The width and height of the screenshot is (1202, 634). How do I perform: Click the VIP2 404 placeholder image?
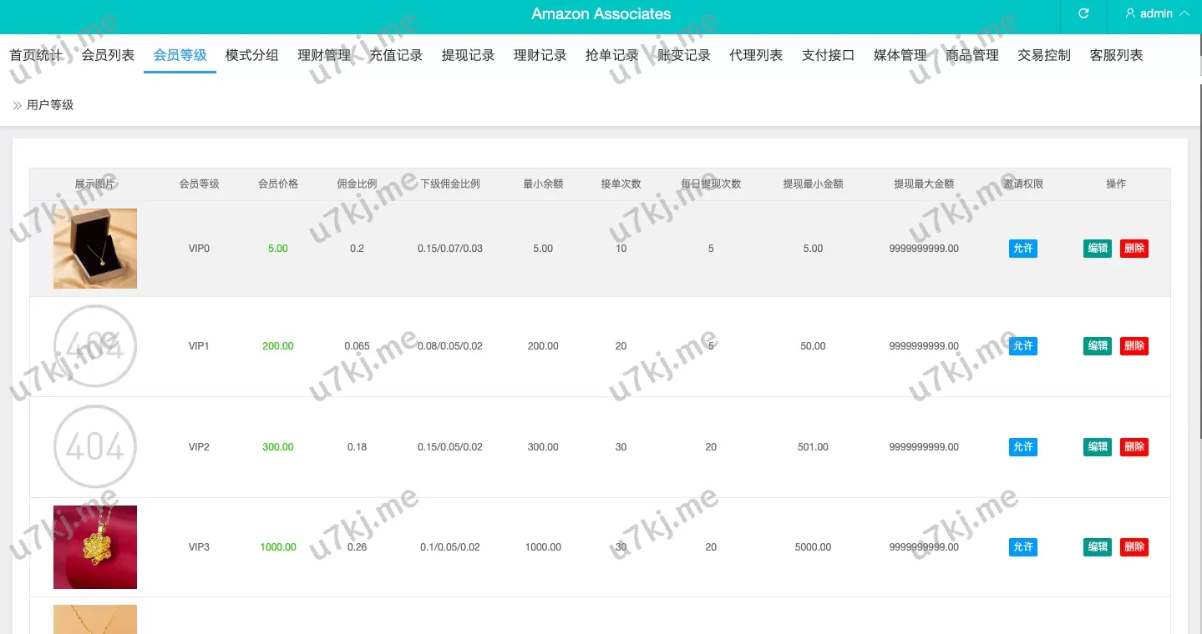click(95, 447)
